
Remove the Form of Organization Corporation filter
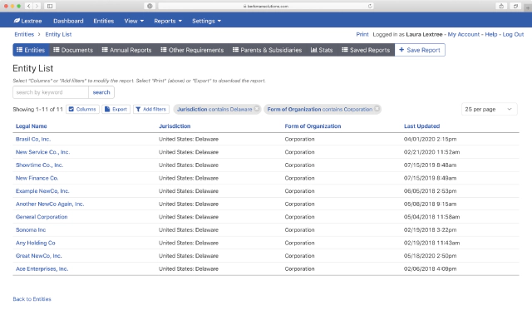(377, 109)
